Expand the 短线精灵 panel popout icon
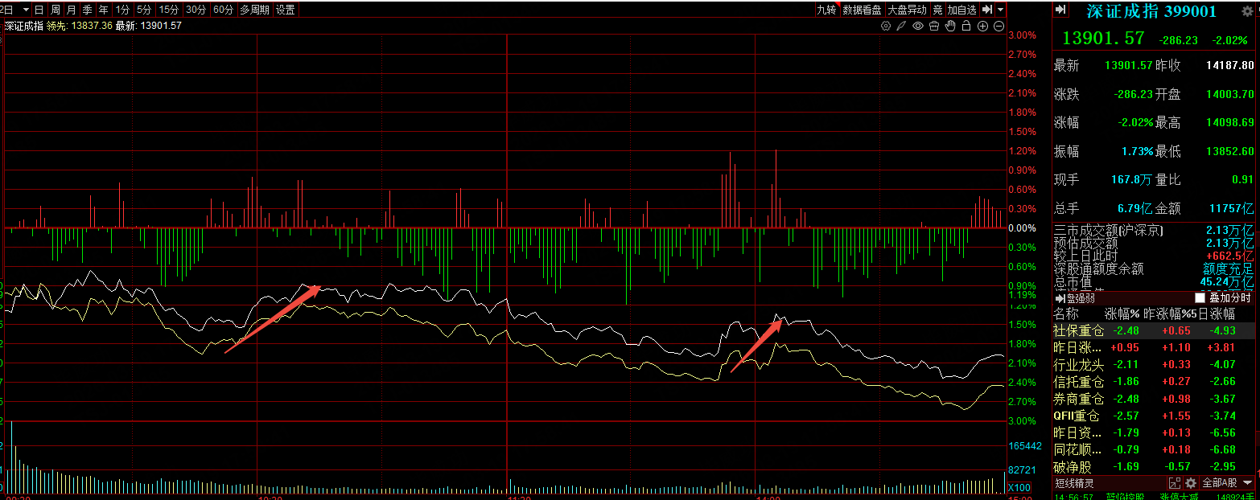The height and width of the screenshot is (500, 1260). tap(1175, 483)
